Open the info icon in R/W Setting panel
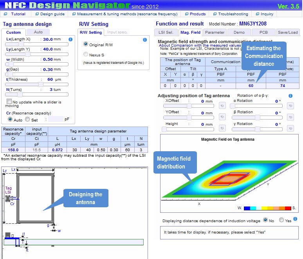Screen dimensions: 303x259 point(145,40)
